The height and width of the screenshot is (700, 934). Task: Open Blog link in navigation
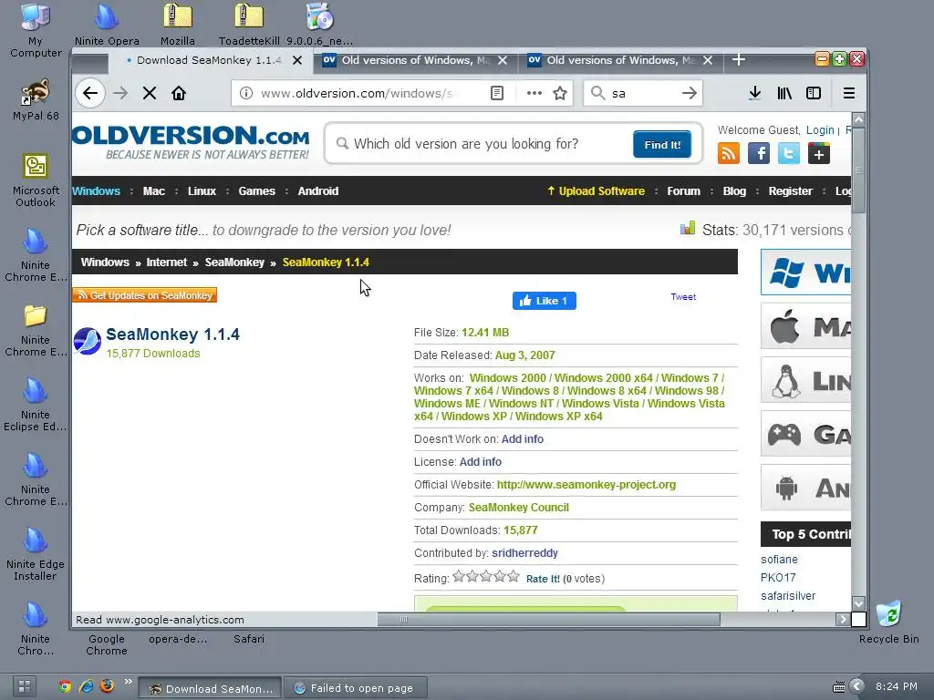pyautogui.click(x=734, y=191)
